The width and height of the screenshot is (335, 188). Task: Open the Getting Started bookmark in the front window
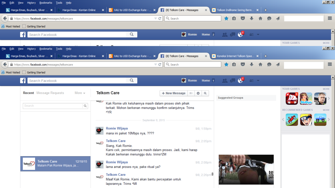34,73
